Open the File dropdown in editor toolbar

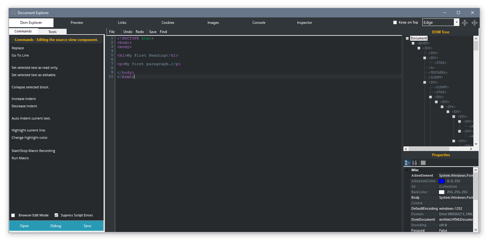[112, 32]
